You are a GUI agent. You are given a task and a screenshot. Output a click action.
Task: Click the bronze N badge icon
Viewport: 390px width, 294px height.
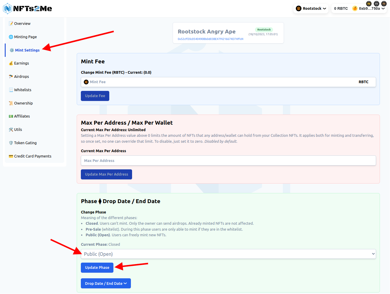pos(384,4)
